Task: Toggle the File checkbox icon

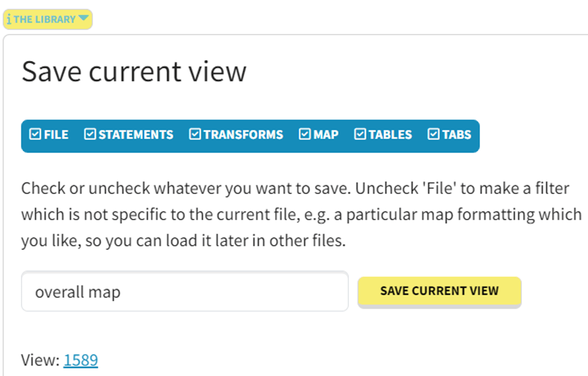Action: pyautogui.click(x=35, y=134)
